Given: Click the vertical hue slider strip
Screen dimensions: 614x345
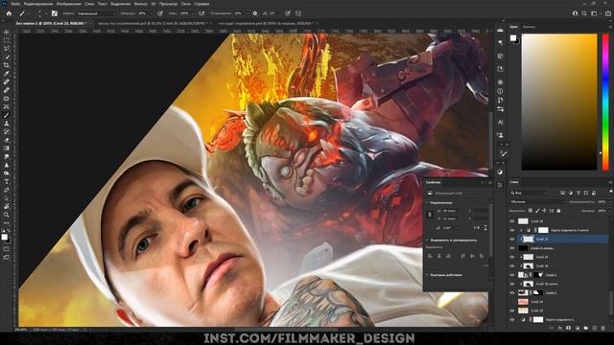Looking at the screenshot, I should 605,102.
